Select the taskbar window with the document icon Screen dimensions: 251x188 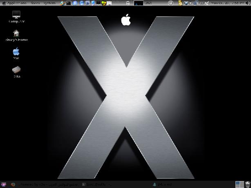(x=97, y=184)
